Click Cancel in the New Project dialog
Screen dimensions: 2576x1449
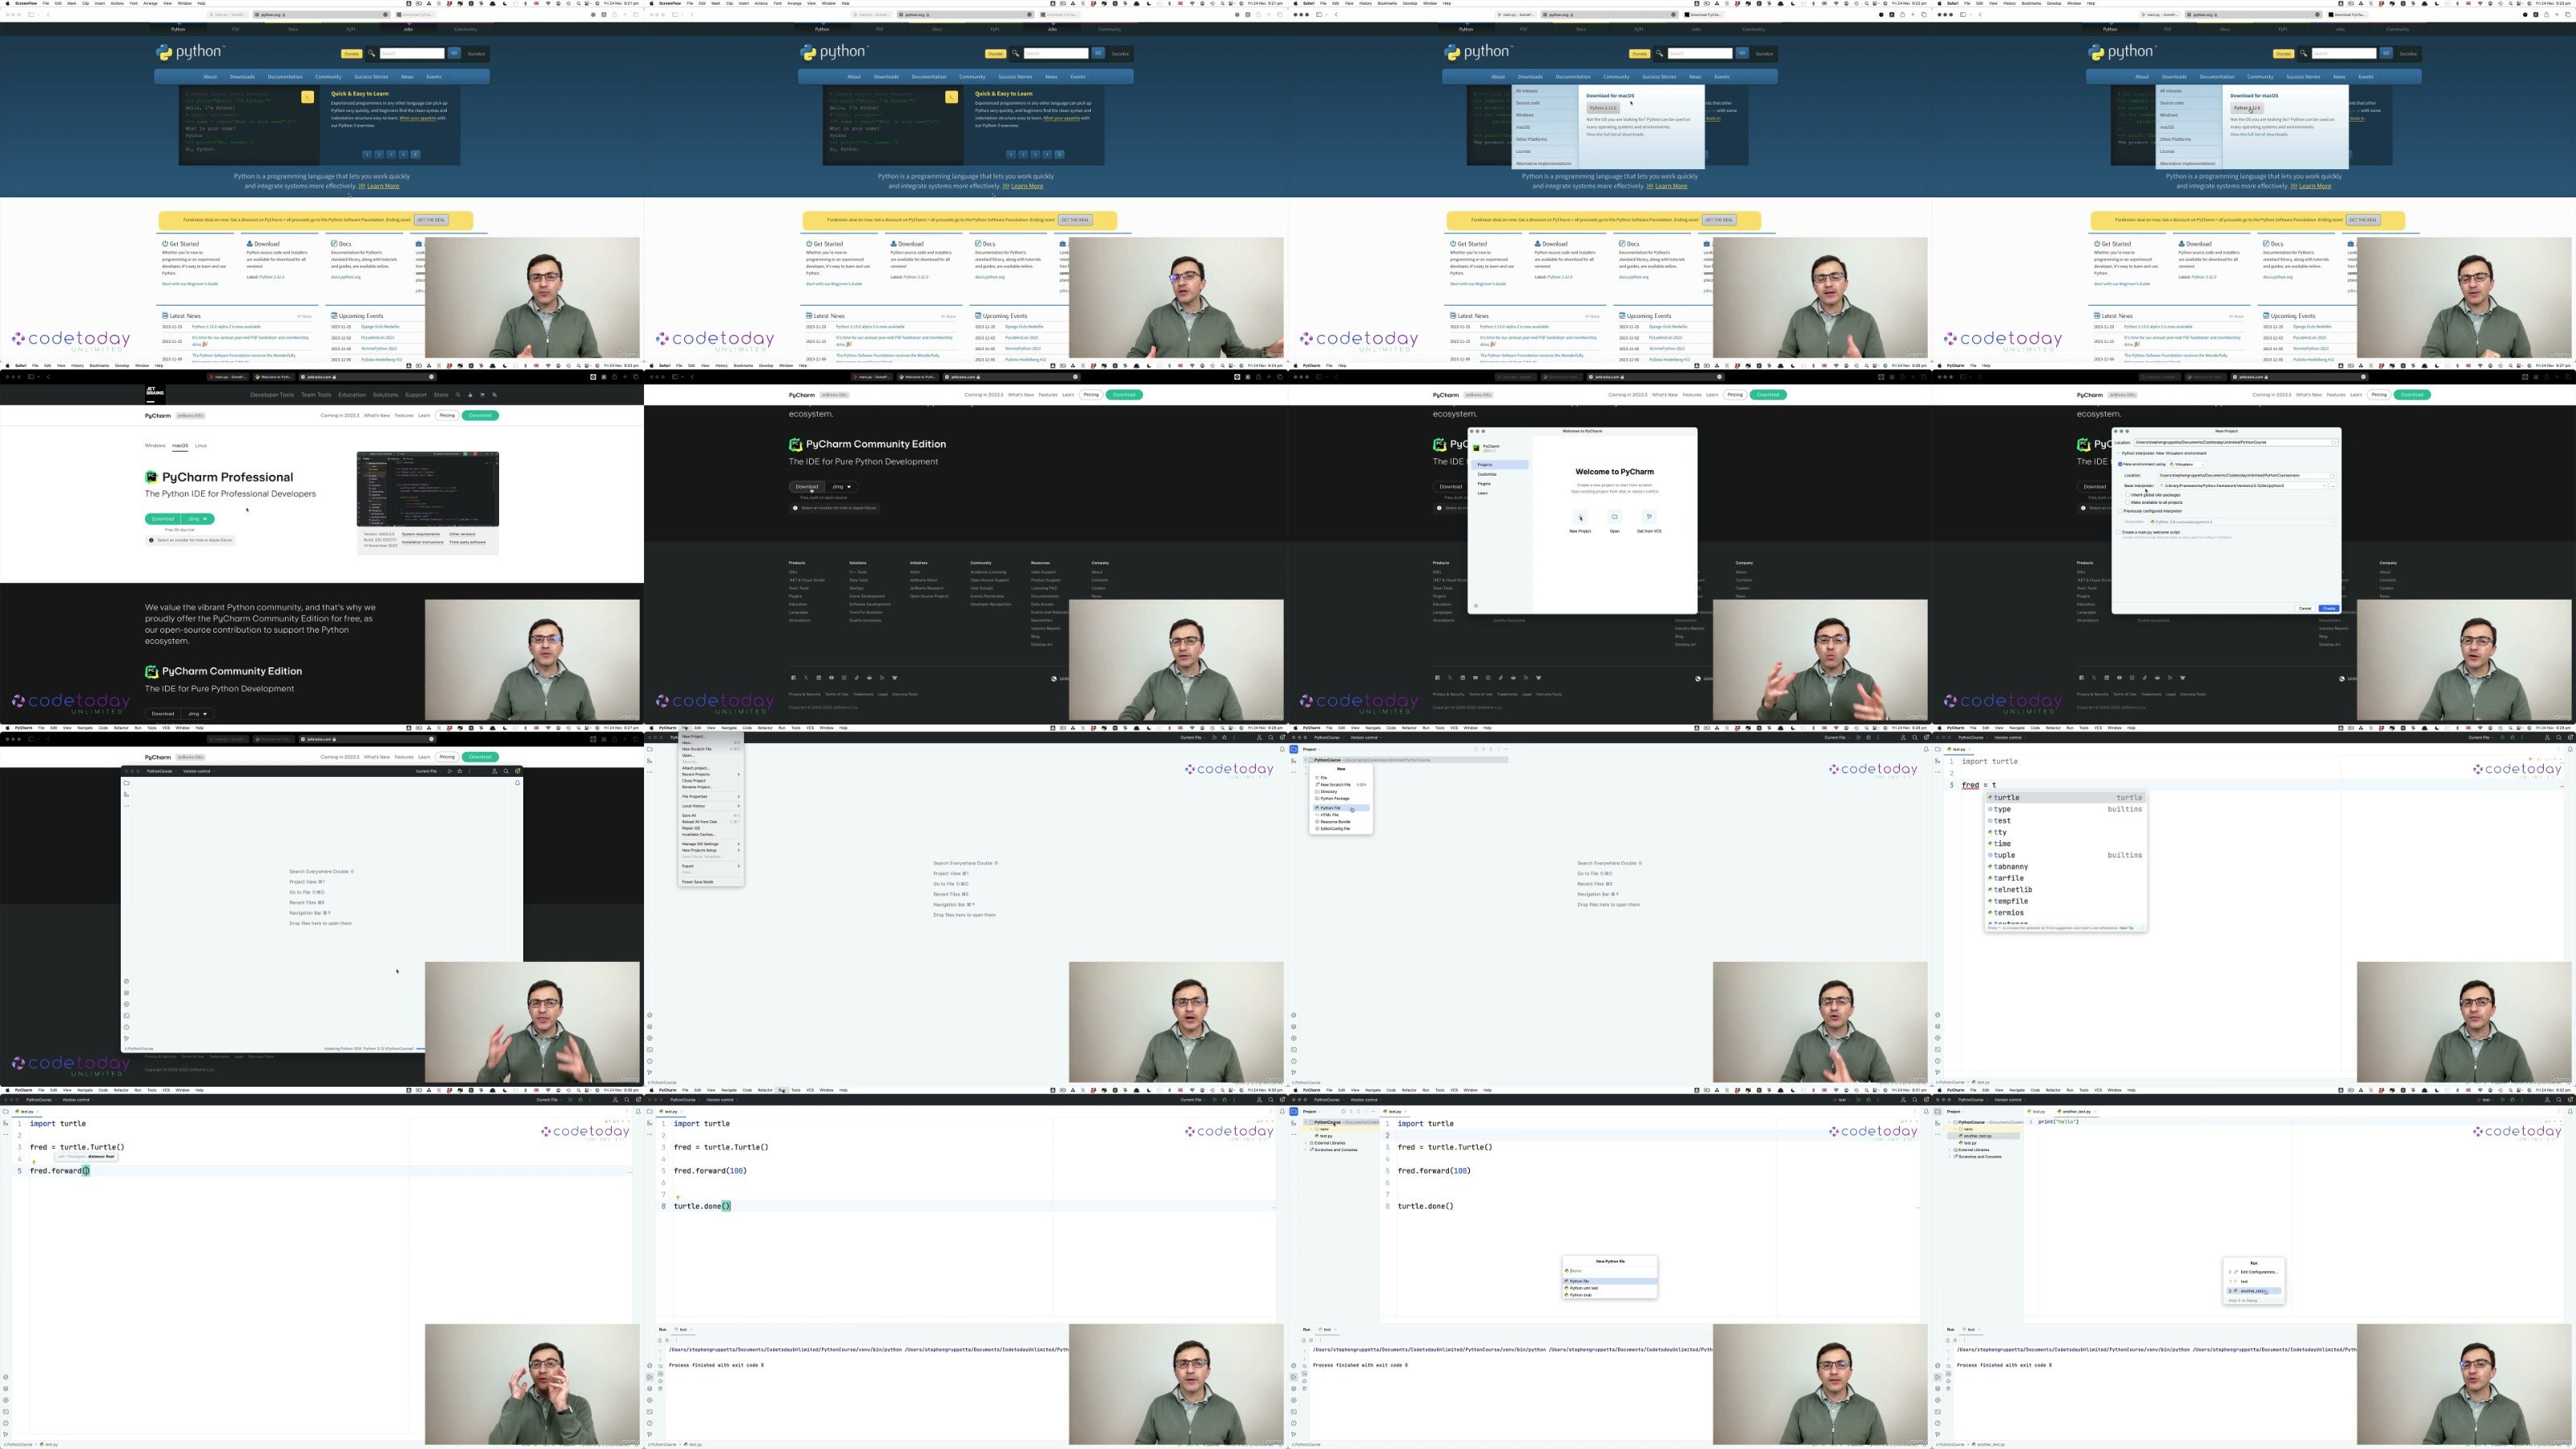click(2305, 608)
